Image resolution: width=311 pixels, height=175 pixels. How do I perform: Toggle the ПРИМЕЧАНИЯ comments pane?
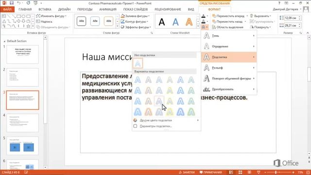click(210, 172)
